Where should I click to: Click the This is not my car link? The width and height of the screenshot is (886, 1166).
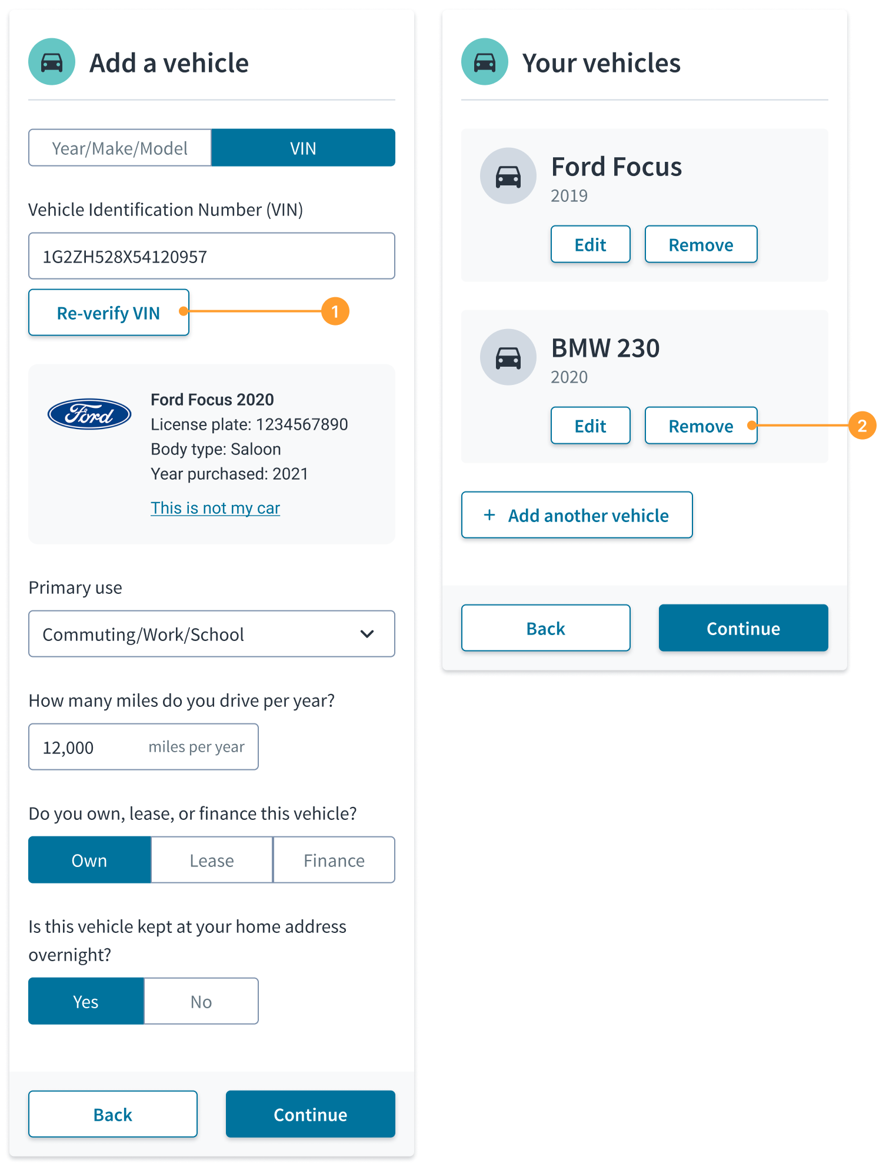(215, 508)
